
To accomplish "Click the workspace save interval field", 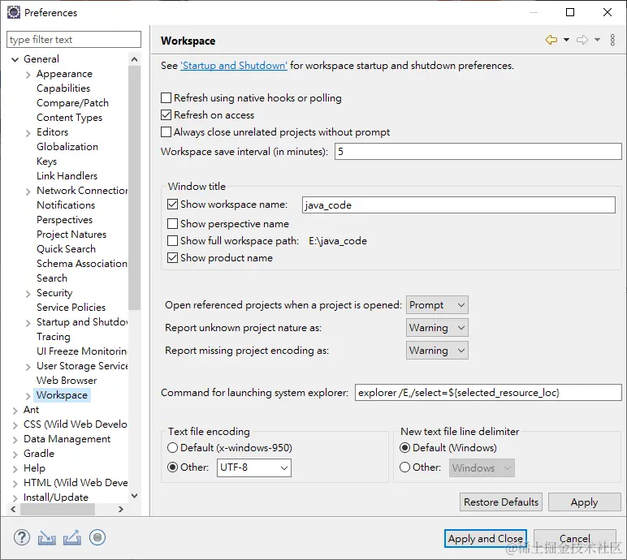I will pos(478,152).
